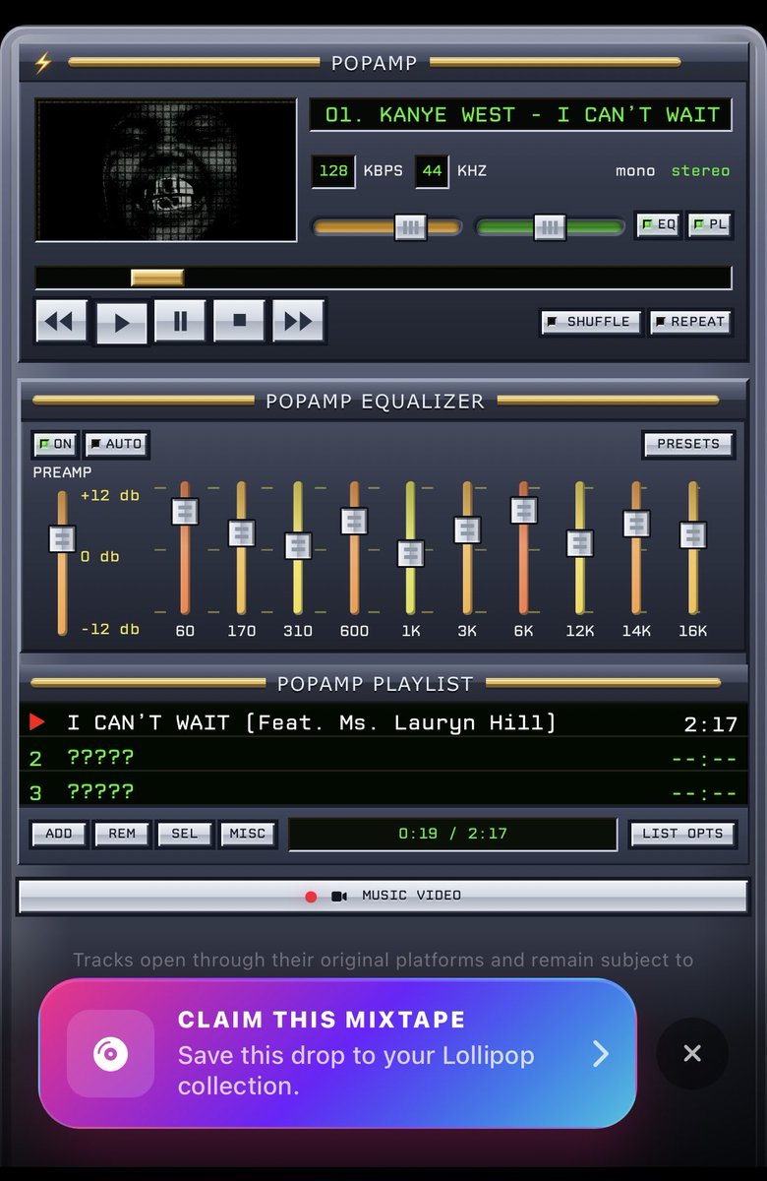Select playlist track I CAN'T WAIT
The width and height of the screenshot is (767, 1181).
coord(383,723)
